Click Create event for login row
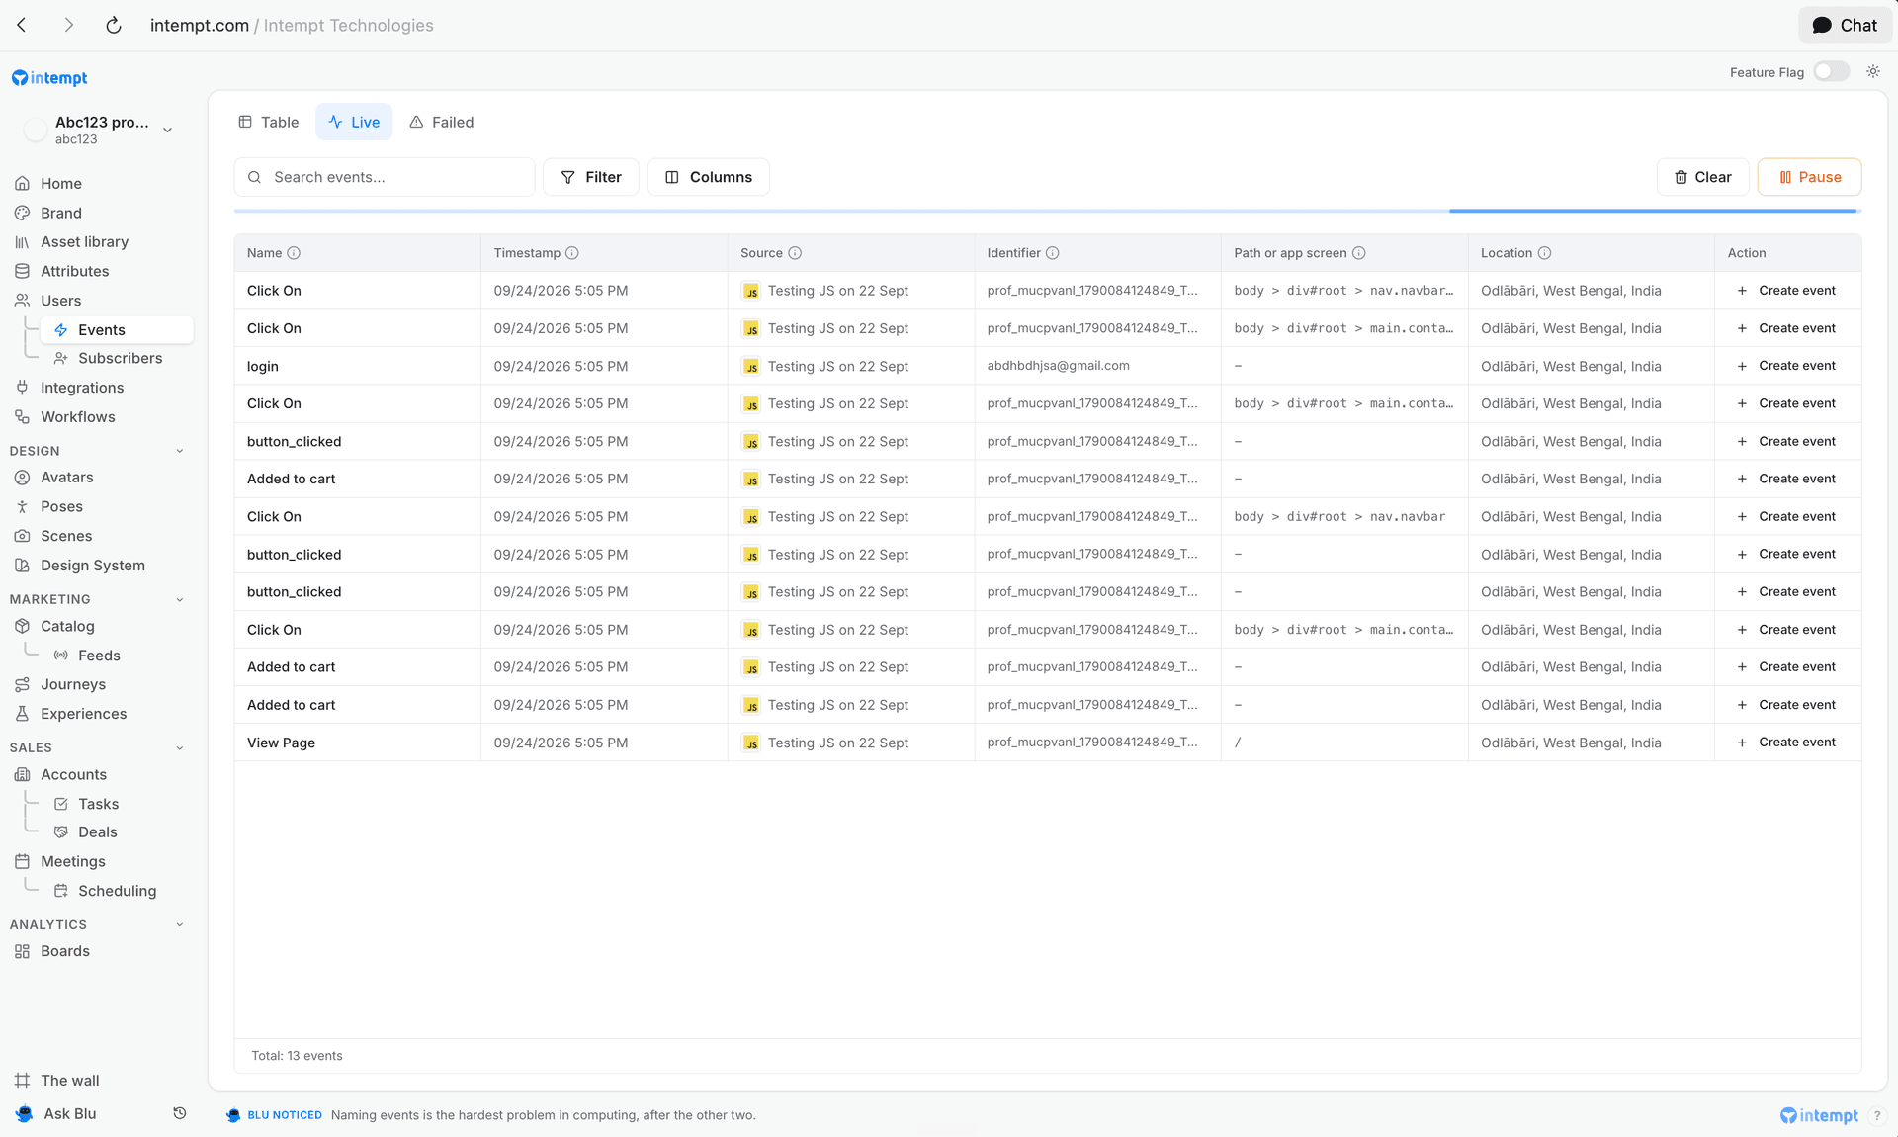Screen dimensions: 1898x1137 click(1786, 366)
